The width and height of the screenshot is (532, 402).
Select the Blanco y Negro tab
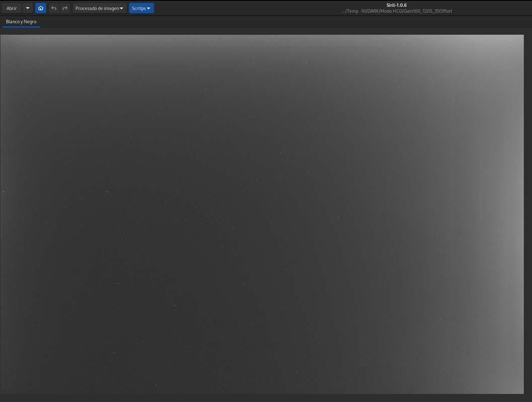point(21,22)
